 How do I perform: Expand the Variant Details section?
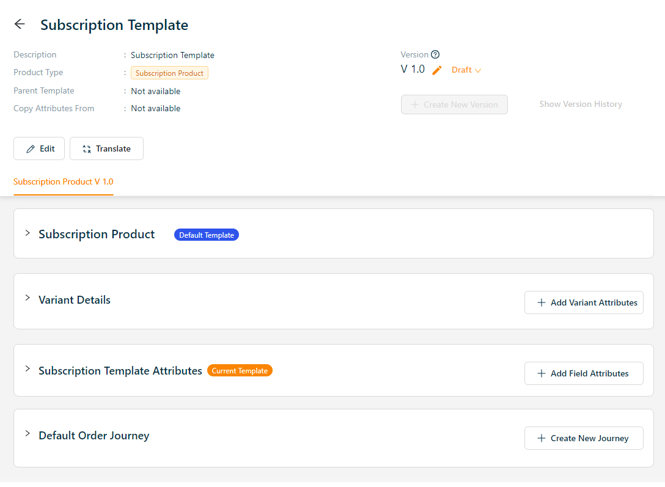(x=28, y=298)
